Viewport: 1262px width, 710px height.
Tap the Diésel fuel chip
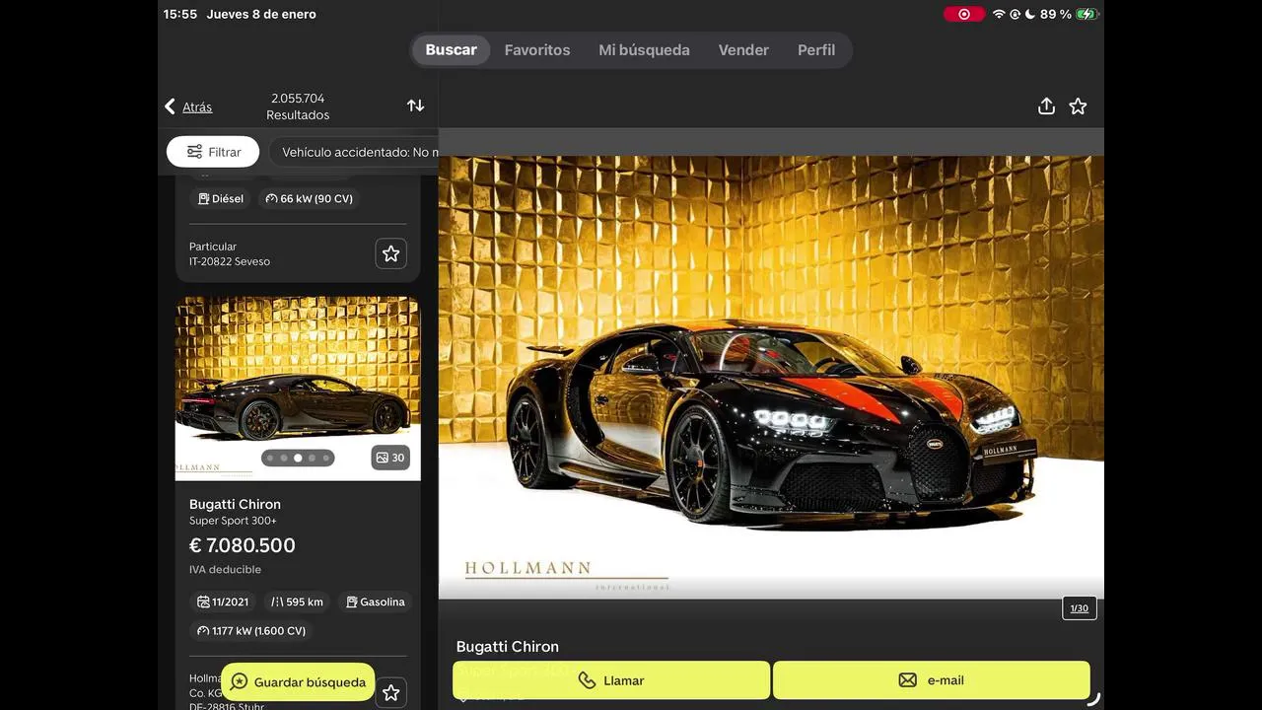click(221, 198)
